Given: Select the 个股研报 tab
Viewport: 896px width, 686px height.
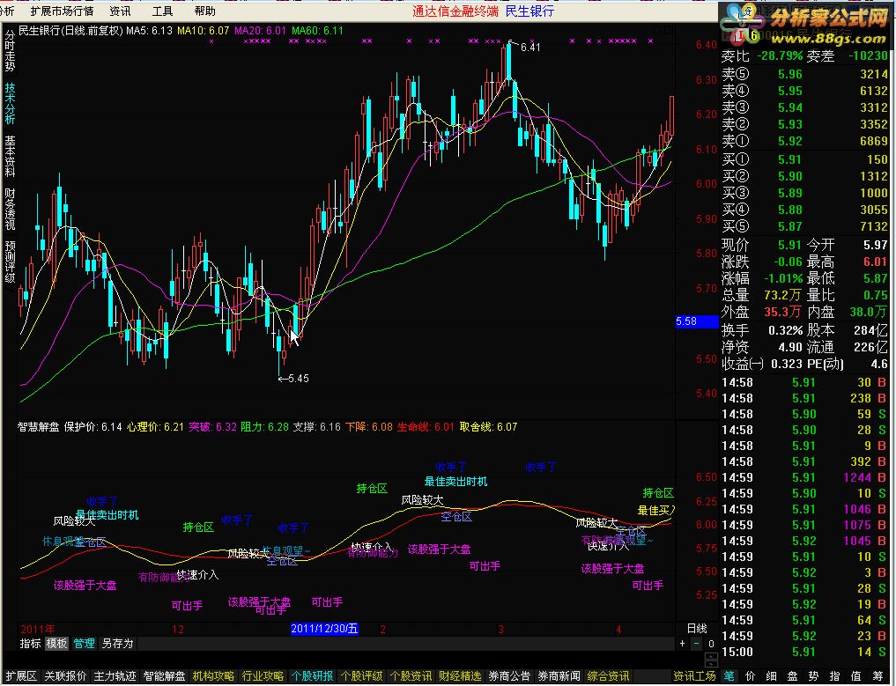Looking at the screenshot, I should point(312,676).
